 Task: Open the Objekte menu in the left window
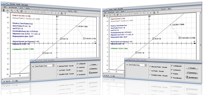28,8
